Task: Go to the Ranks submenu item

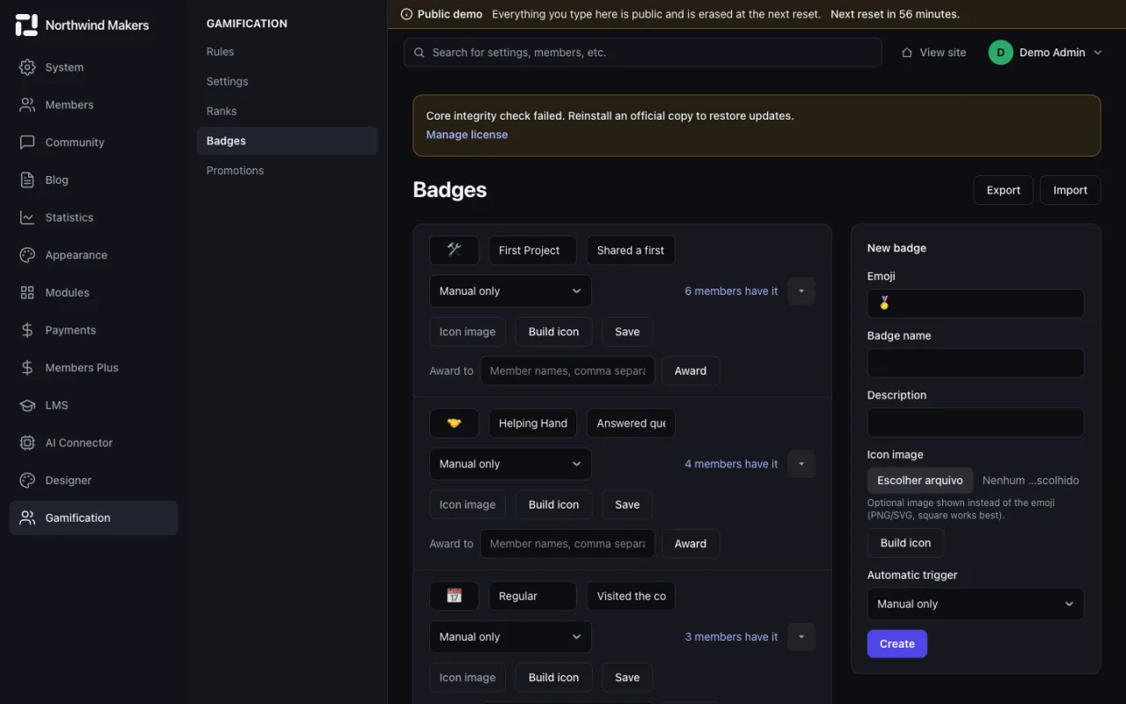Action: pyautogui.click(x=288, y=111)
